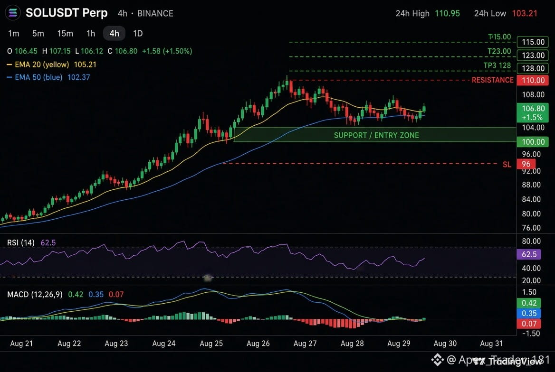
Task: Select the 115.00 price label
Action: point(533,42)
